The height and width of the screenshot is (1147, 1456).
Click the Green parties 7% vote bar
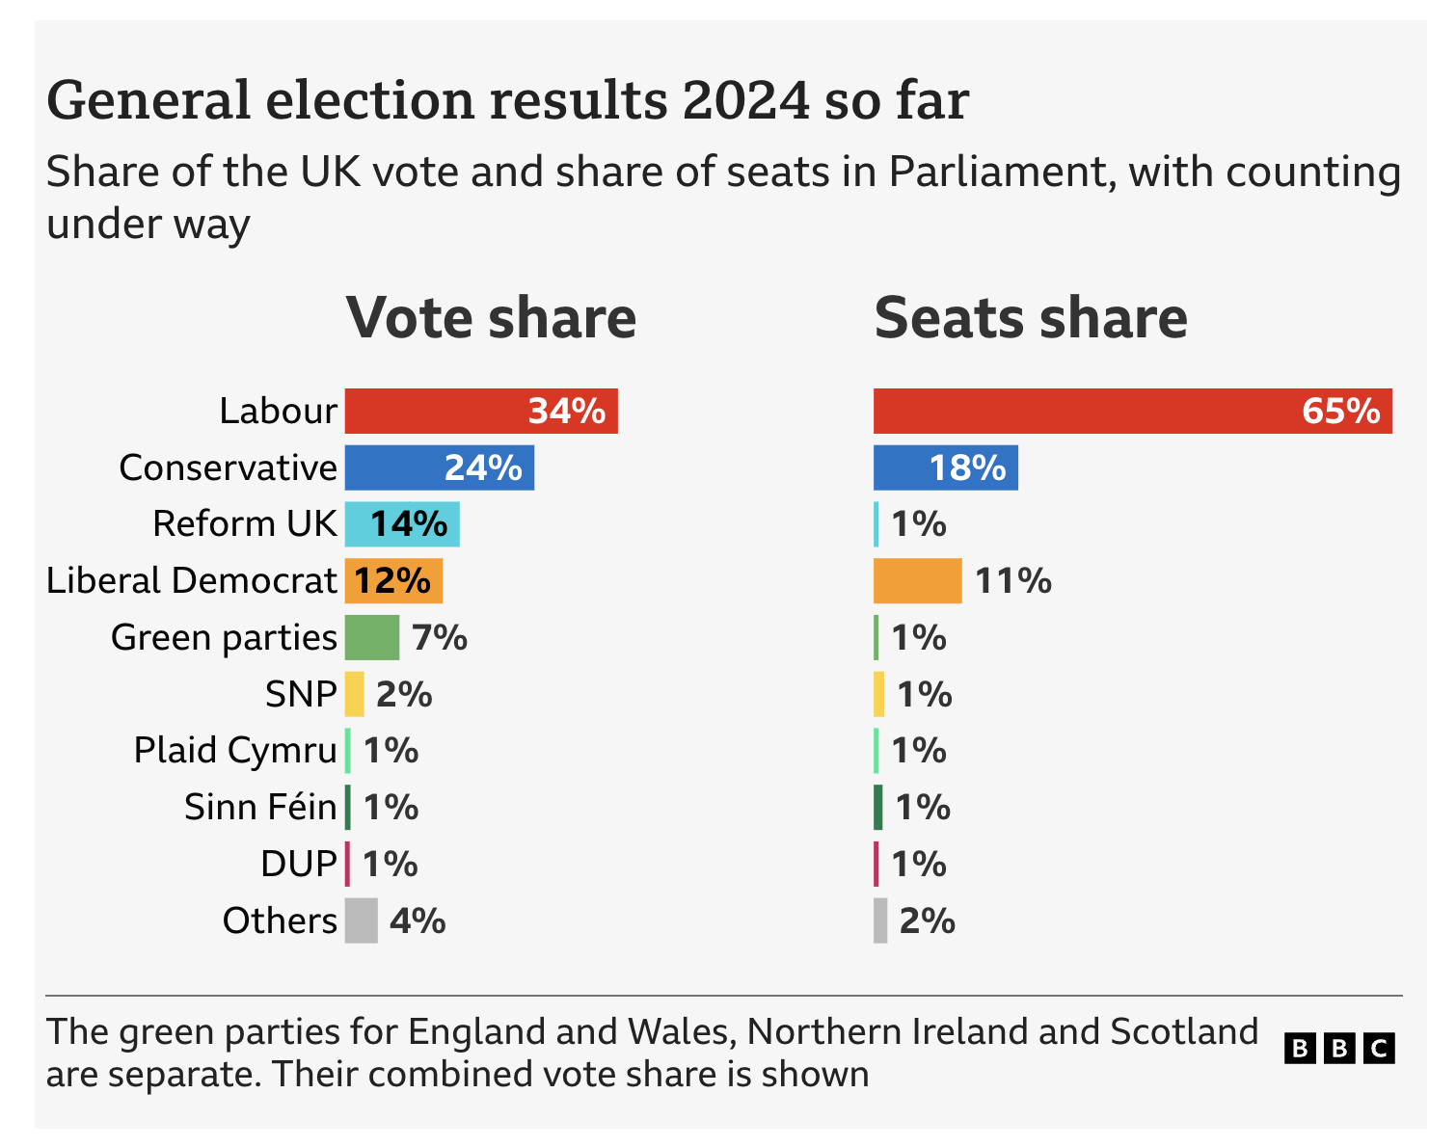371,637
